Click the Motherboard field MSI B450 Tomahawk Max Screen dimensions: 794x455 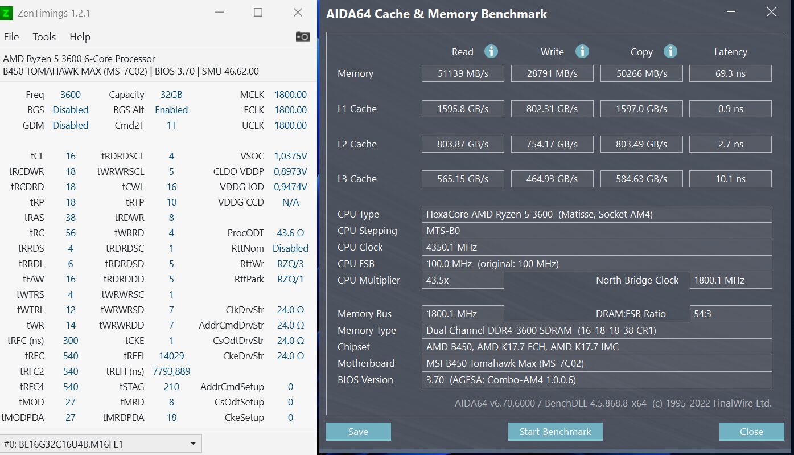pyautogui.click(x=596, y=363)
